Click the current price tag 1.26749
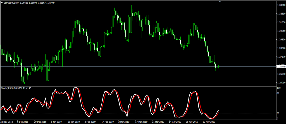 (281, 66)
